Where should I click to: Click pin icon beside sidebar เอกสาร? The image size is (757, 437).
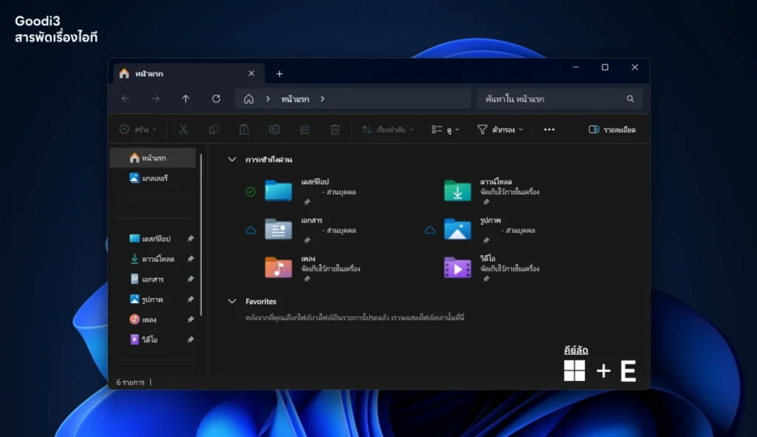coord(190,279)
